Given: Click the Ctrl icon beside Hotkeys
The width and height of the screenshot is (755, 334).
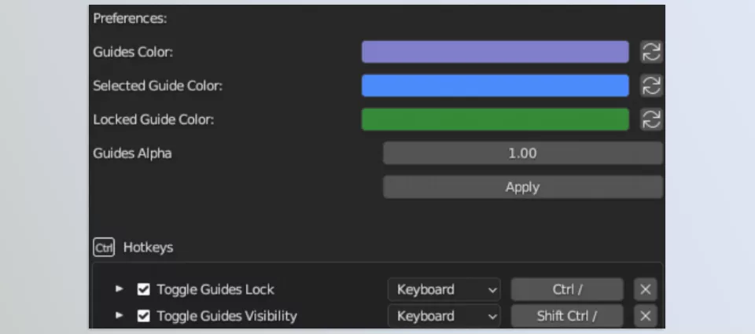Looking at the screenshot, I should coord(104,248).
